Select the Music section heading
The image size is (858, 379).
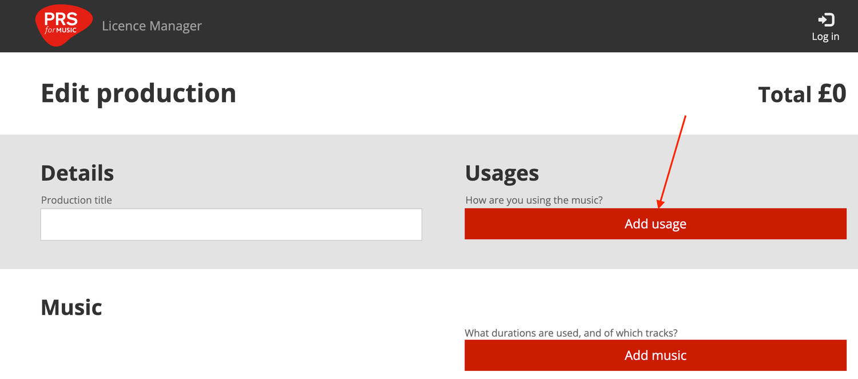tap(71, 307)
